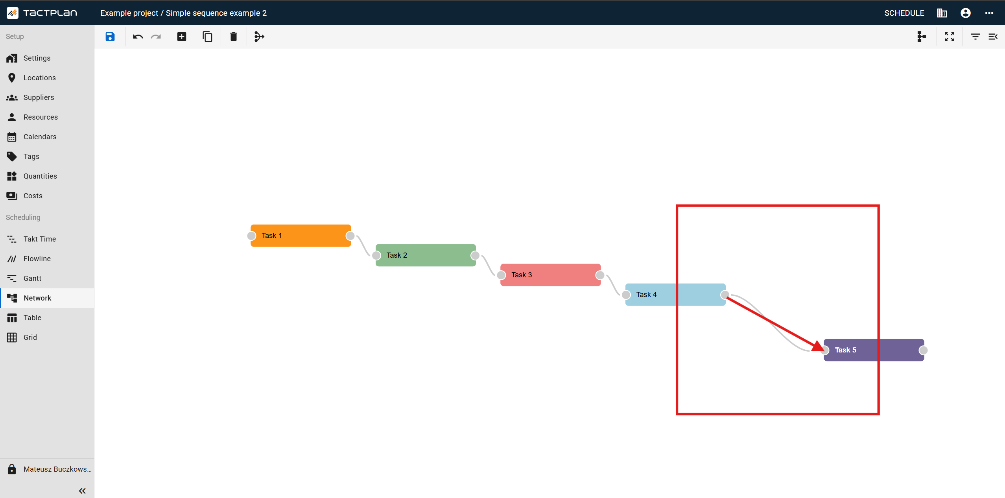
Task: Switch to Table view
Action: pyautogui.click(x=47, y=318)
